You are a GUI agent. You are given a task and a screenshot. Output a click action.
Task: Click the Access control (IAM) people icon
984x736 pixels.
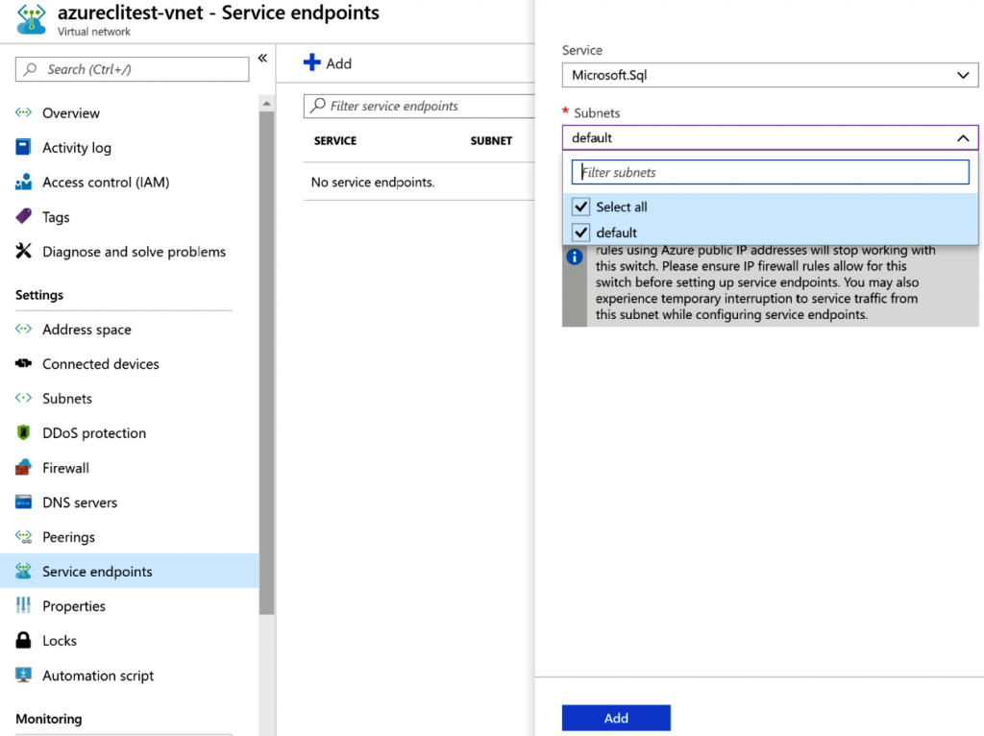24,183
